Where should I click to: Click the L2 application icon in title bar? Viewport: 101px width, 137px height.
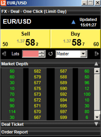[3, 3]
